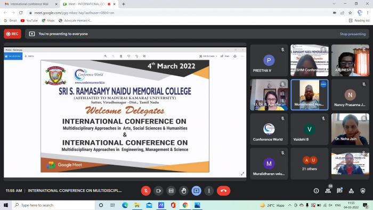Click Stop presenting

click(353, 34)
